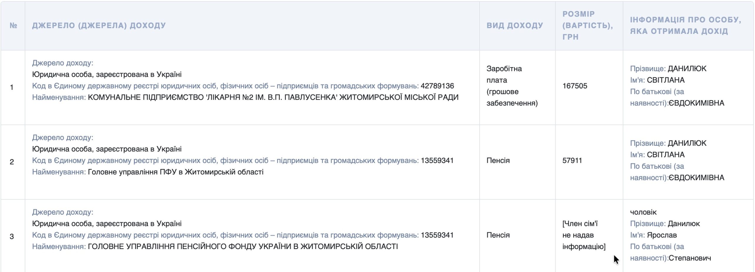Screen dimensions: 755x272
Task: Click the Пенсія cell in row 3
Action: coord(498,235)
